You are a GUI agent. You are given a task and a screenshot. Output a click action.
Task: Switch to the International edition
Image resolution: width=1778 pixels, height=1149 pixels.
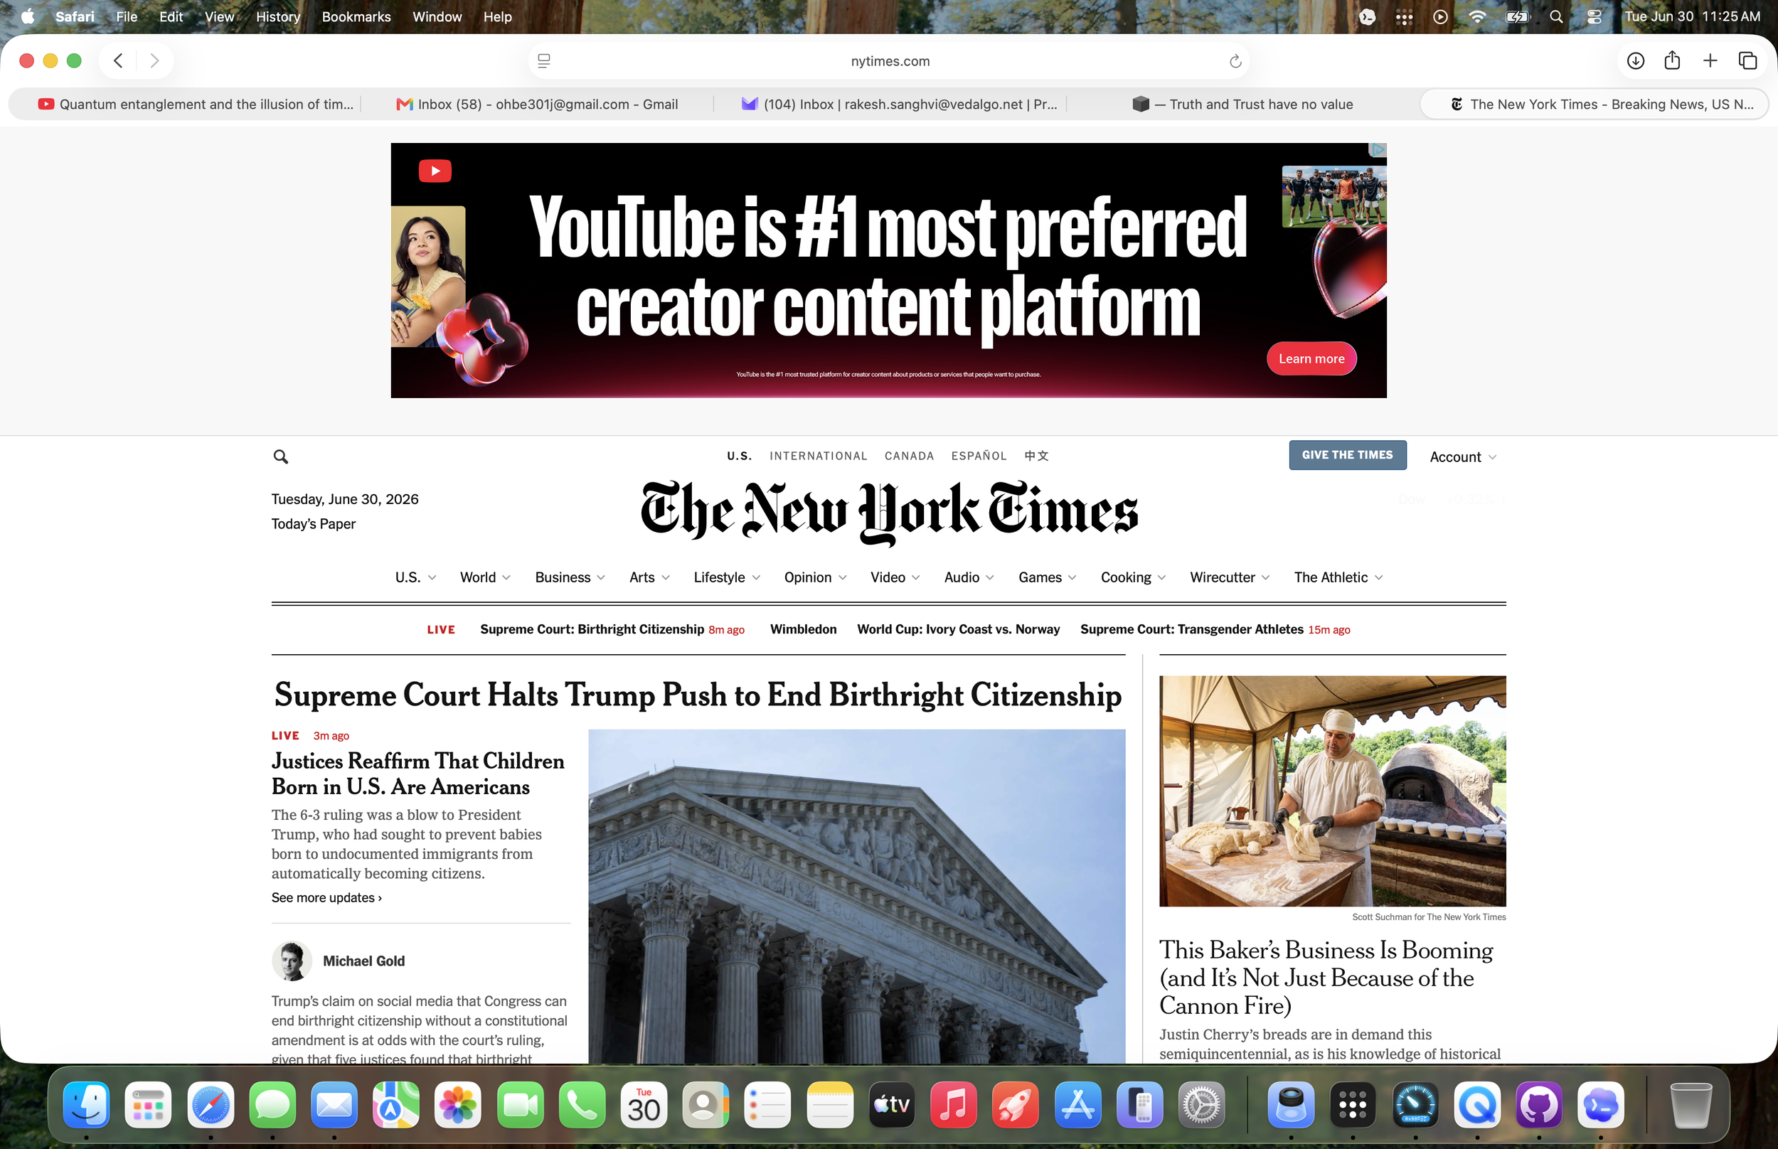(818, 456)
